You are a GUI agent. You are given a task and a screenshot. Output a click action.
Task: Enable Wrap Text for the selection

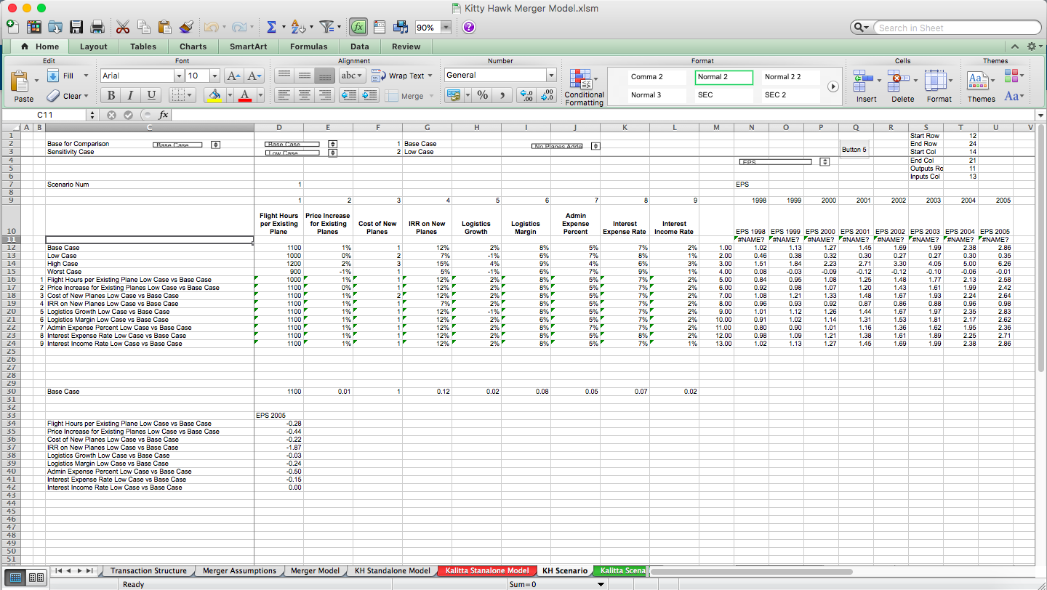pos(401,75)
